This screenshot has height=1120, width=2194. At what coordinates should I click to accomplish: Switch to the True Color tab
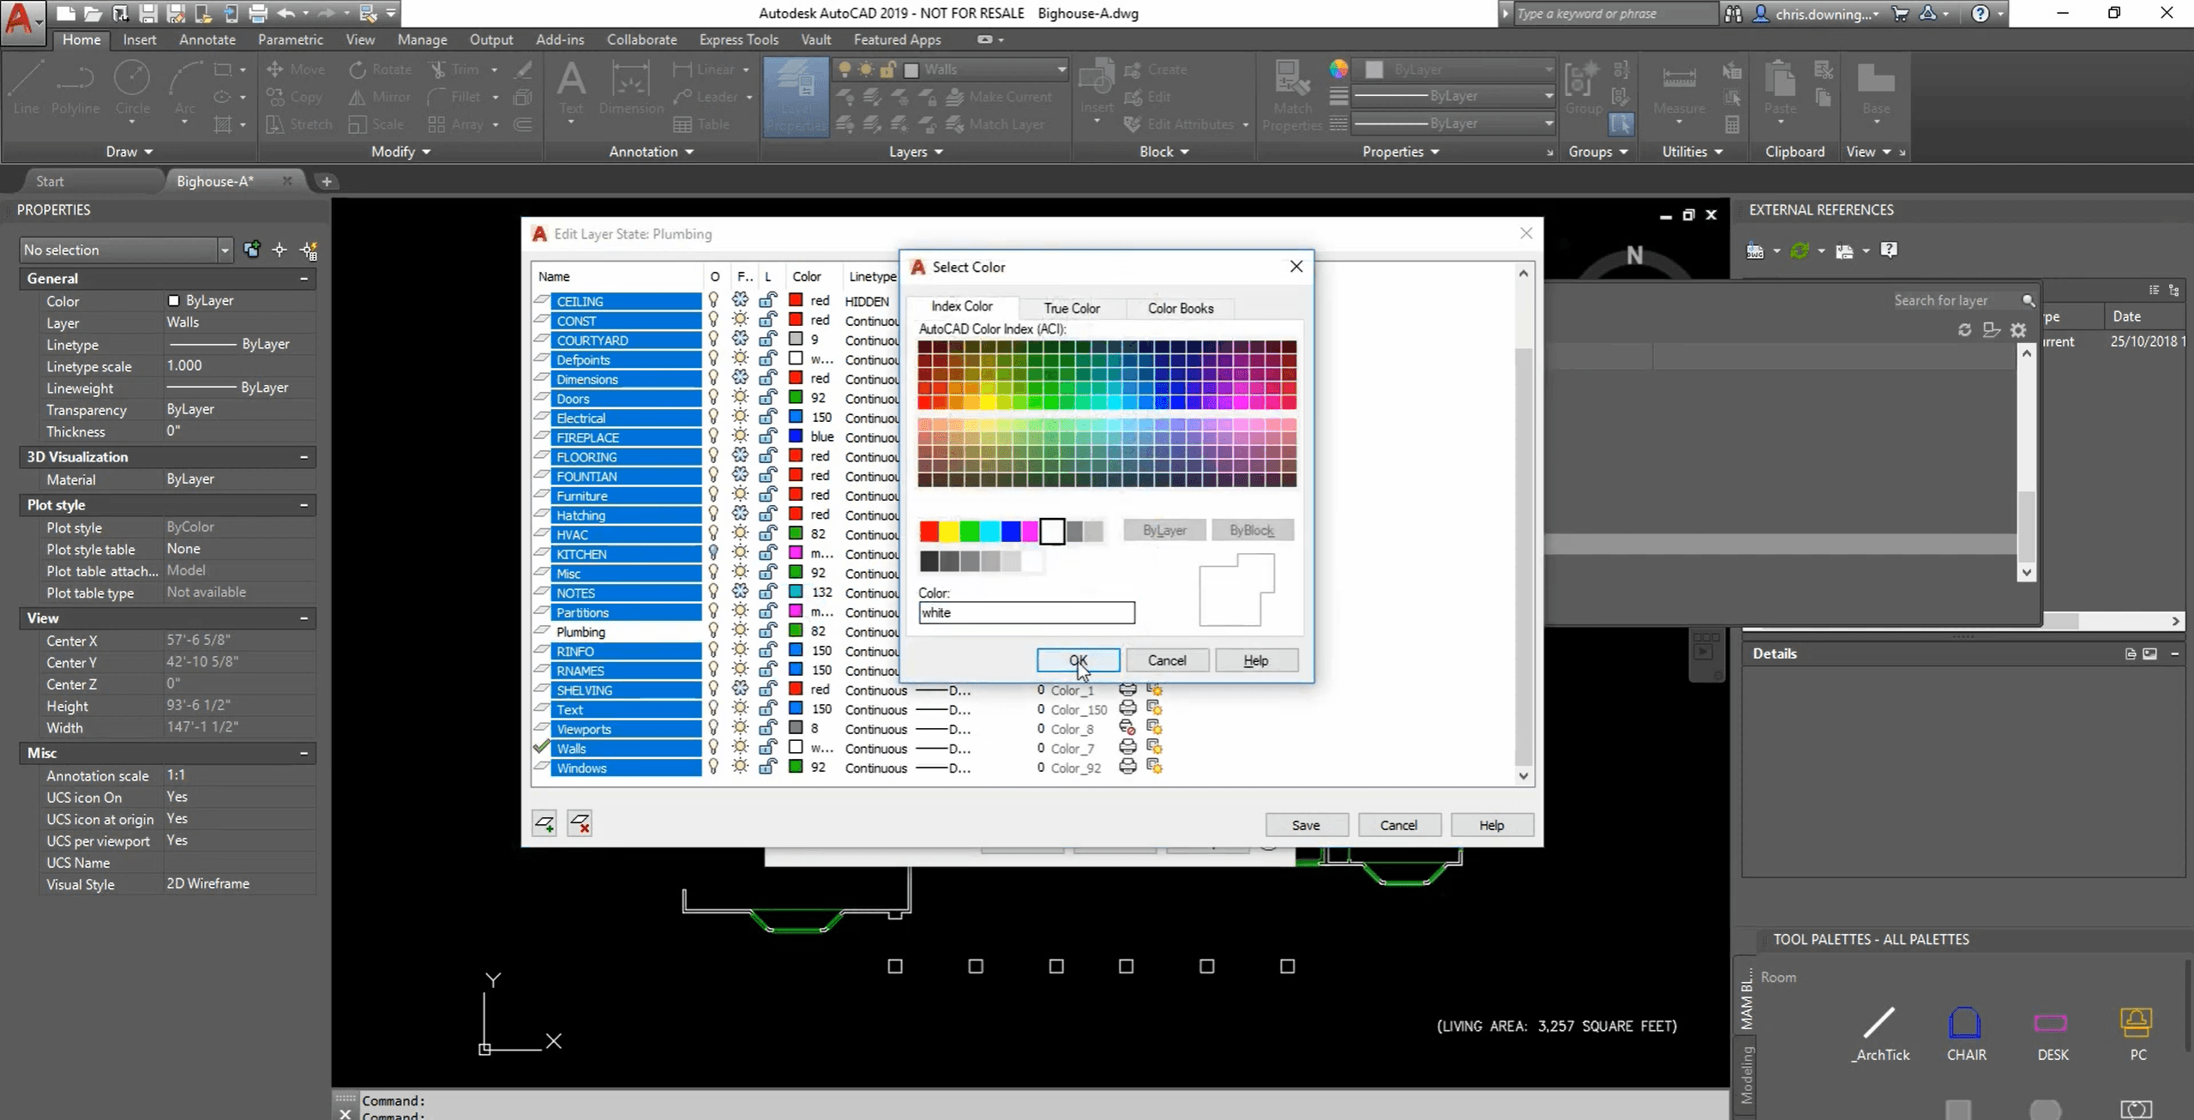point(1071,308)
